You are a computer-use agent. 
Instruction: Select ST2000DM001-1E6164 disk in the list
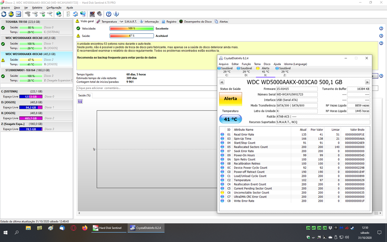pos(37,75)
